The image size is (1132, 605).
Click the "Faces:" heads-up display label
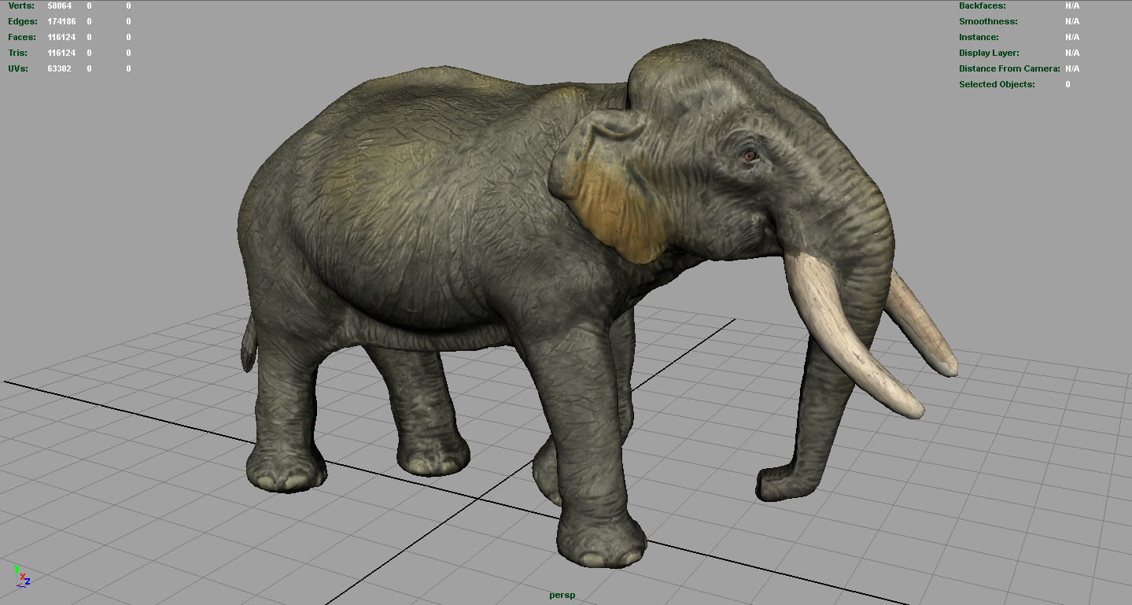pos(22,37)
